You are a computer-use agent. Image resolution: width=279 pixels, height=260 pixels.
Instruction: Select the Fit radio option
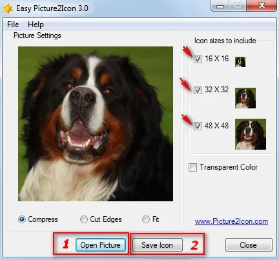(146, 219)
